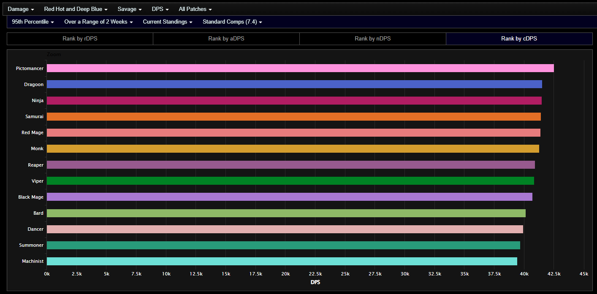Viewport: 597px width, 294px height.
Task: Click the 42.5k axis tick label
Action: click(554, 274)
